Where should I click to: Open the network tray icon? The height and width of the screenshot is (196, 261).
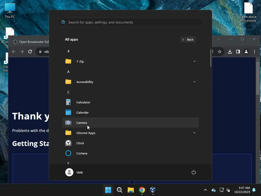[x=221, y=190]
